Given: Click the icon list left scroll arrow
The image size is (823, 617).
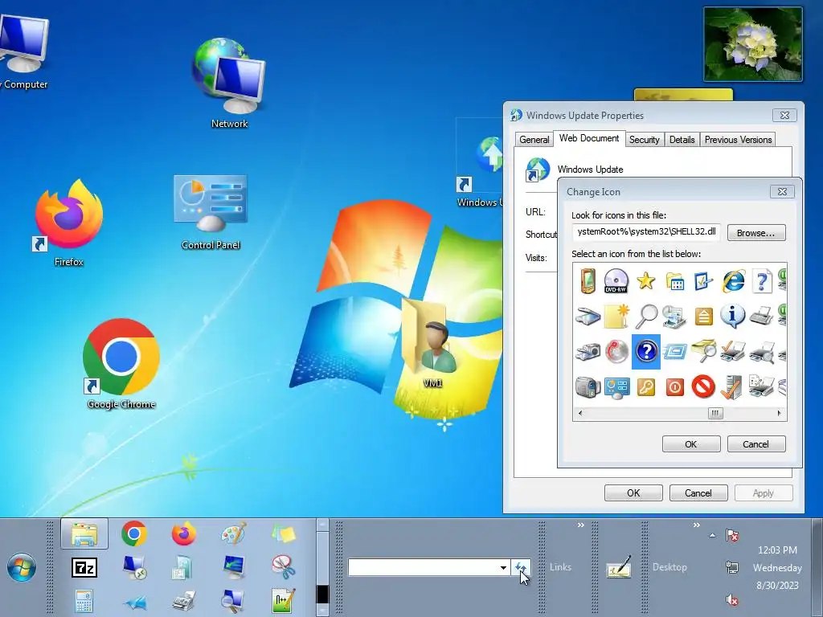Looking at the screenshot, I should 580,414.
